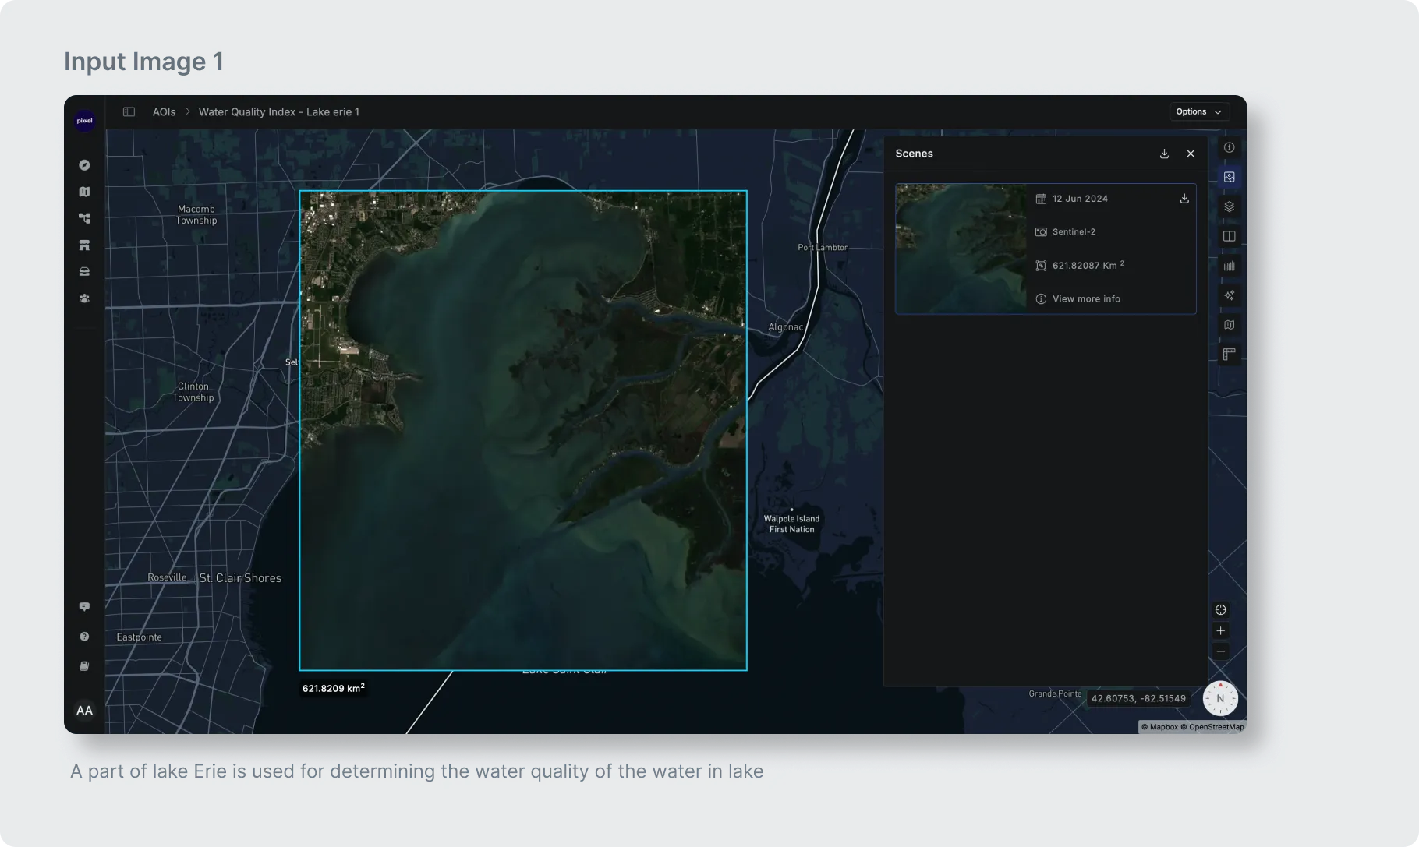The image size is (1419, 847).
Task: Click View more info link
Action: (x=1085, y=299)
